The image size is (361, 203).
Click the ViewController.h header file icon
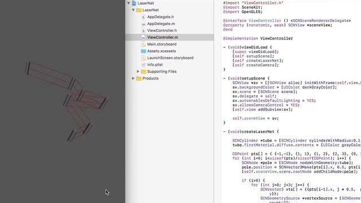coord(143,30)
